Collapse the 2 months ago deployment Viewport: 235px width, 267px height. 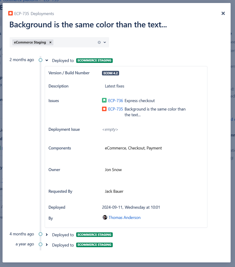pos(47,60)
